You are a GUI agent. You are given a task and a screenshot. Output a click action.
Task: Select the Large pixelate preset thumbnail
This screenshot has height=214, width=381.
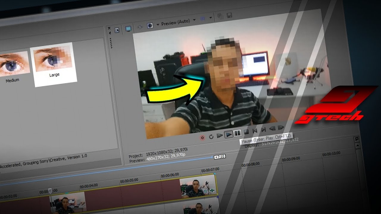(x=54, y=64)
